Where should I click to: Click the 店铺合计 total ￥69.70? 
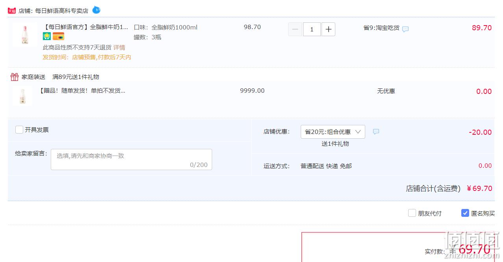point(479,189)
